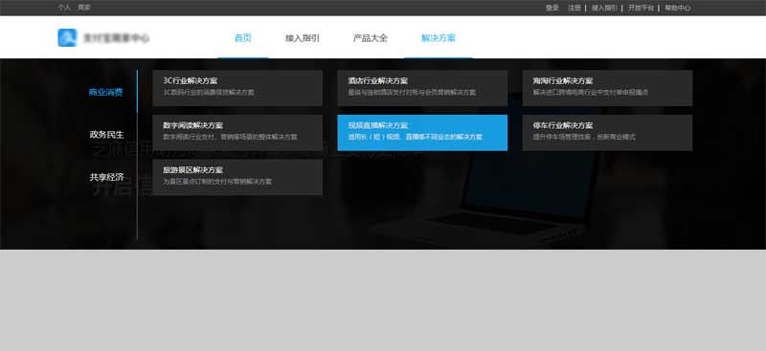The image size is (766, 351).
Task: Open the 数字阅读解决方案 card
Action: [237, 133]
